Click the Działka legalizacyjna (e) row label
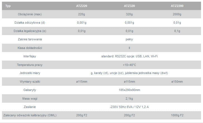This screenshot has width=203, height=123. tap(29, 31)
